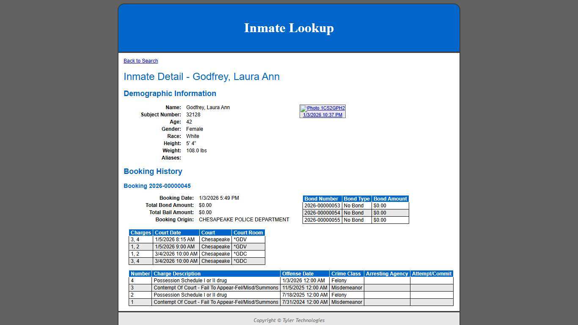Click bond row 2026-00000053

tap(322, 206)
